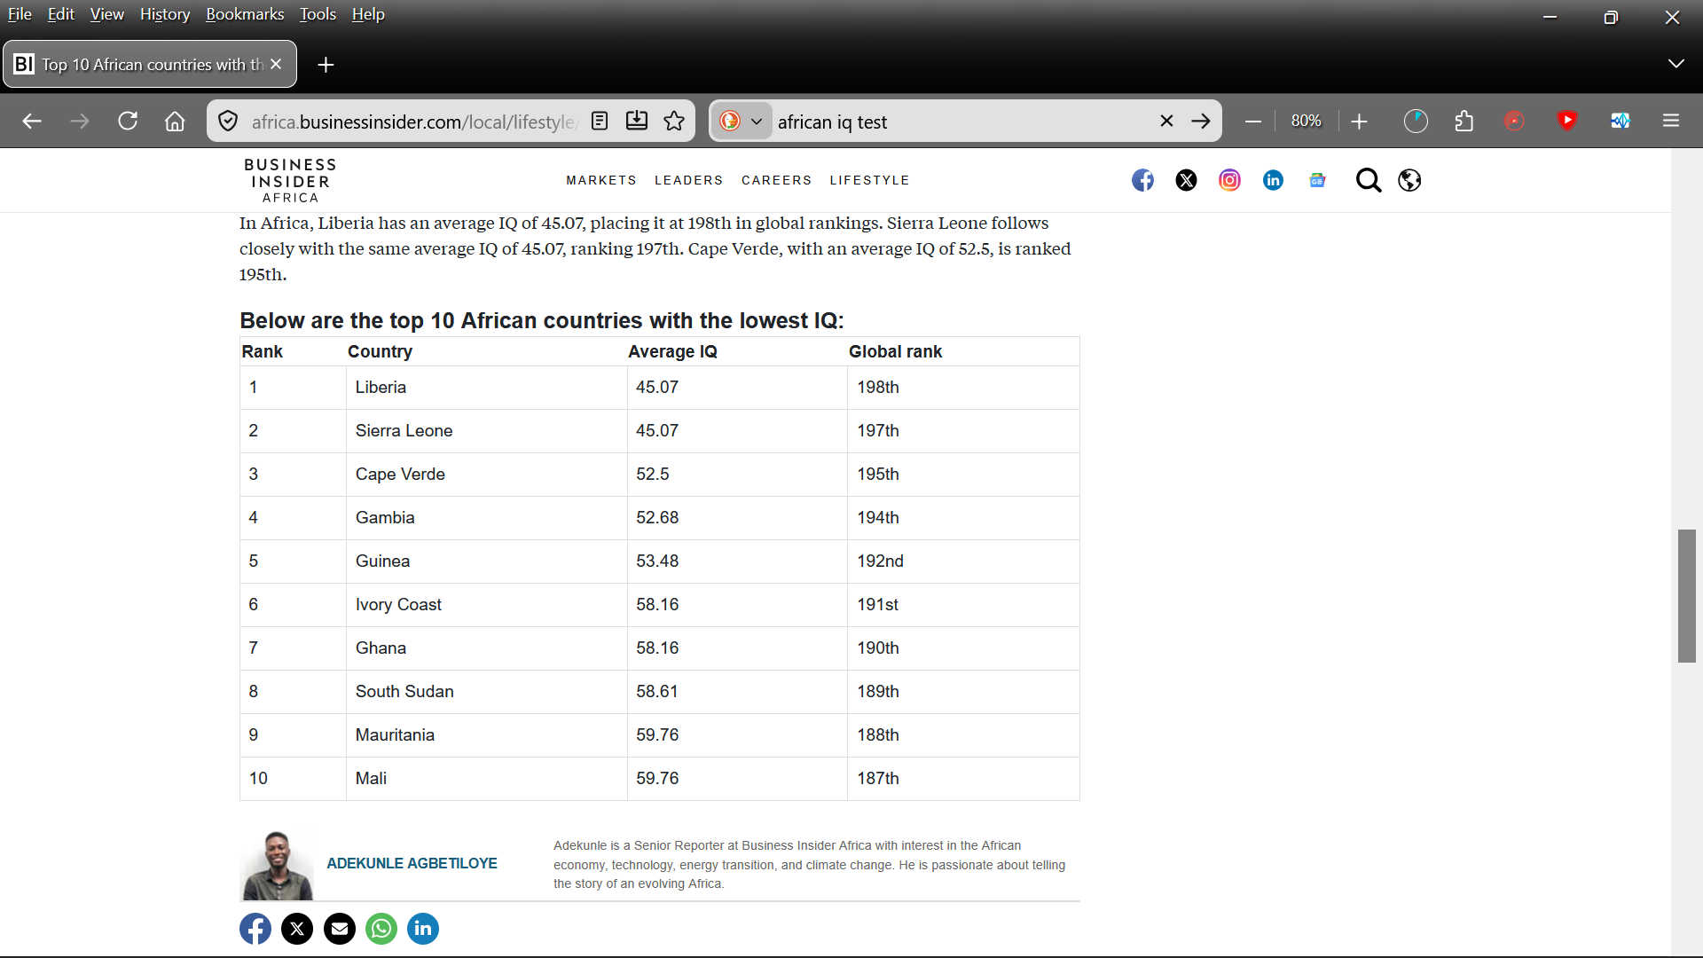
Task: Open the History menu
Action: (165, 14)
